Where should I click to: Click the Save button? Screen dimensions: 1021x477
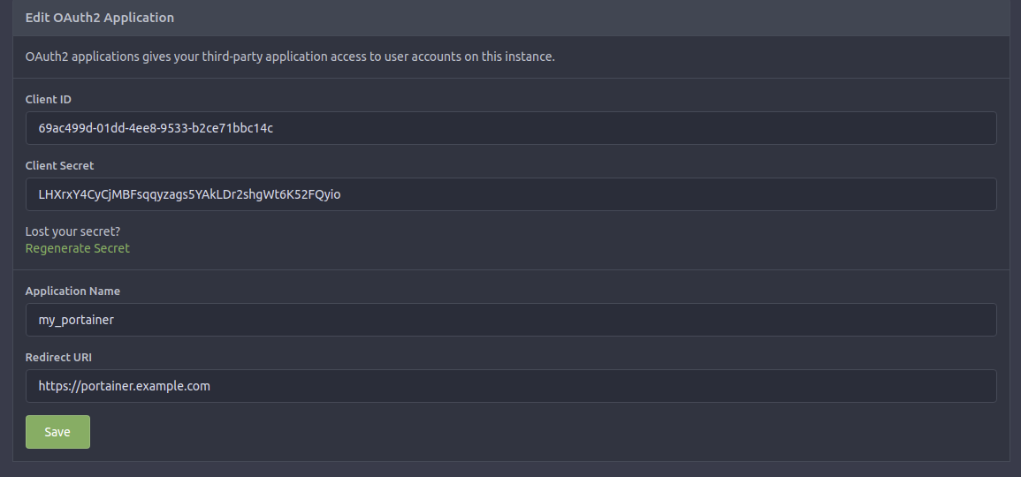click(57, 432)
